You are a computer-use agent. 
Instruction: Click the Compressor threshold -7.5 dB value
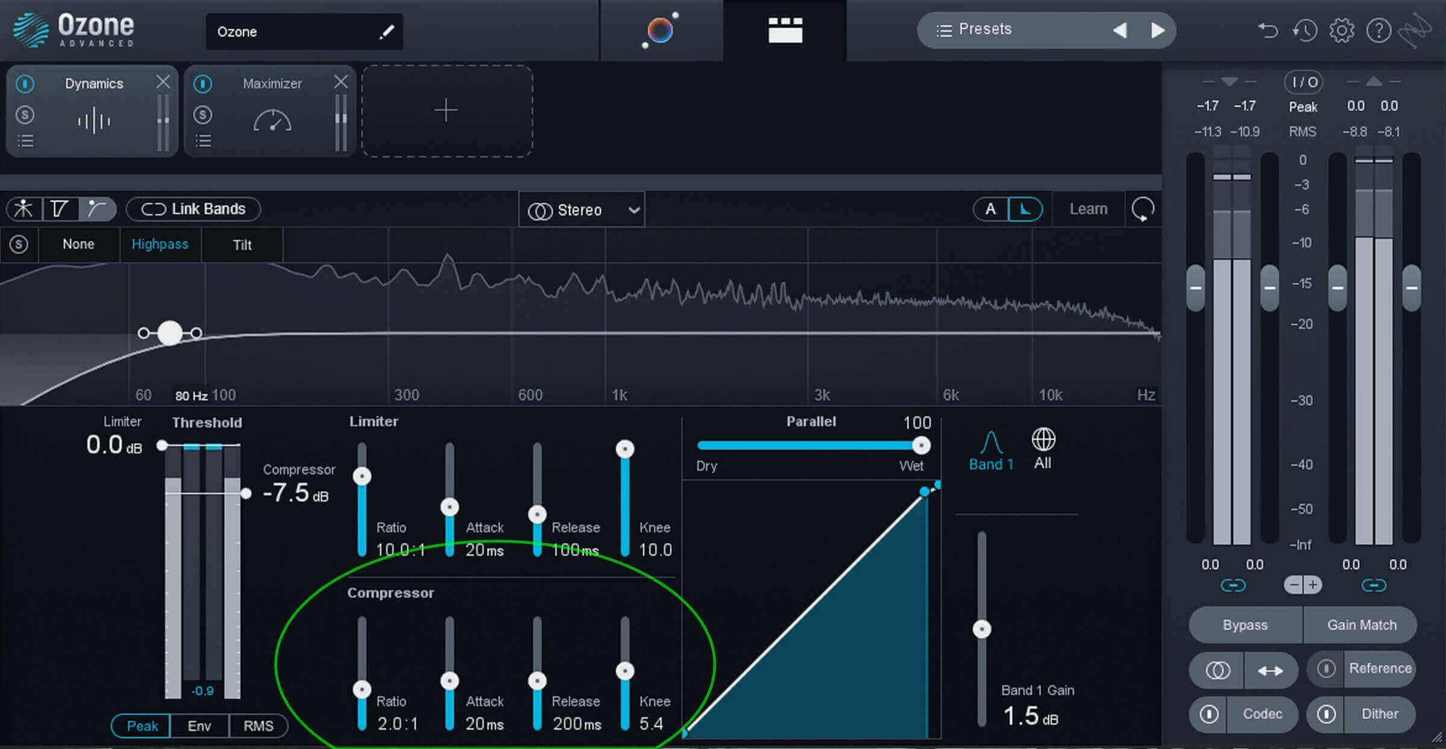(295, 493)
